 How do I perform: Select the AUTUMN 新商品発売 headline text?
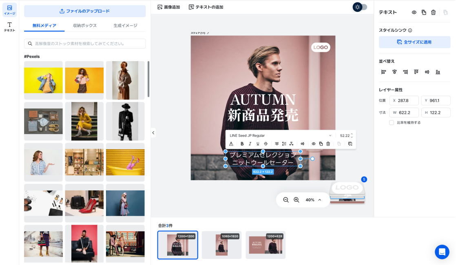(x=263, y=108)
